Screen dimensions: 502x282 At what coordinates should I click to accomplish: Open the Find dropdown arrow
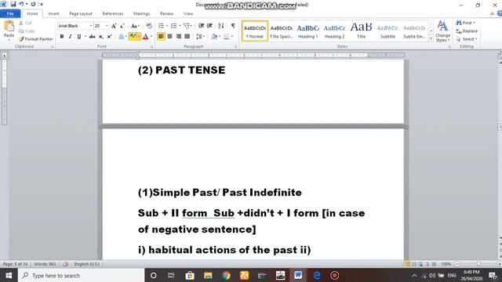(x=474, y=23)
